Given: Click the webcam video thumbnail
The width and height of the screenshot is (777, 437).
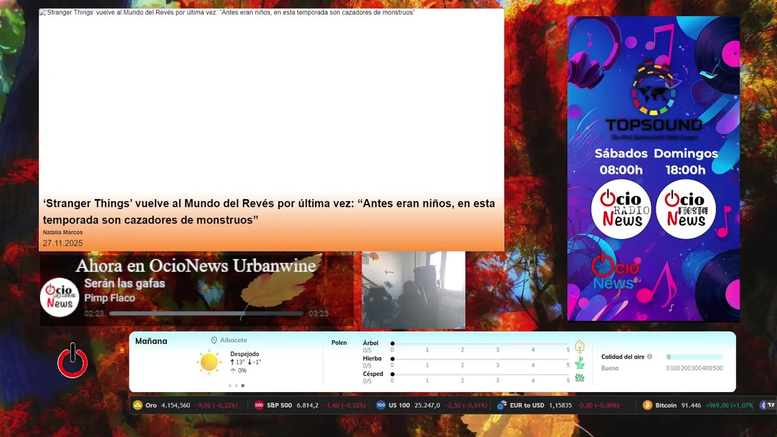Looking at the screenshot, I should pyautogui.click(x=413, y=290).
